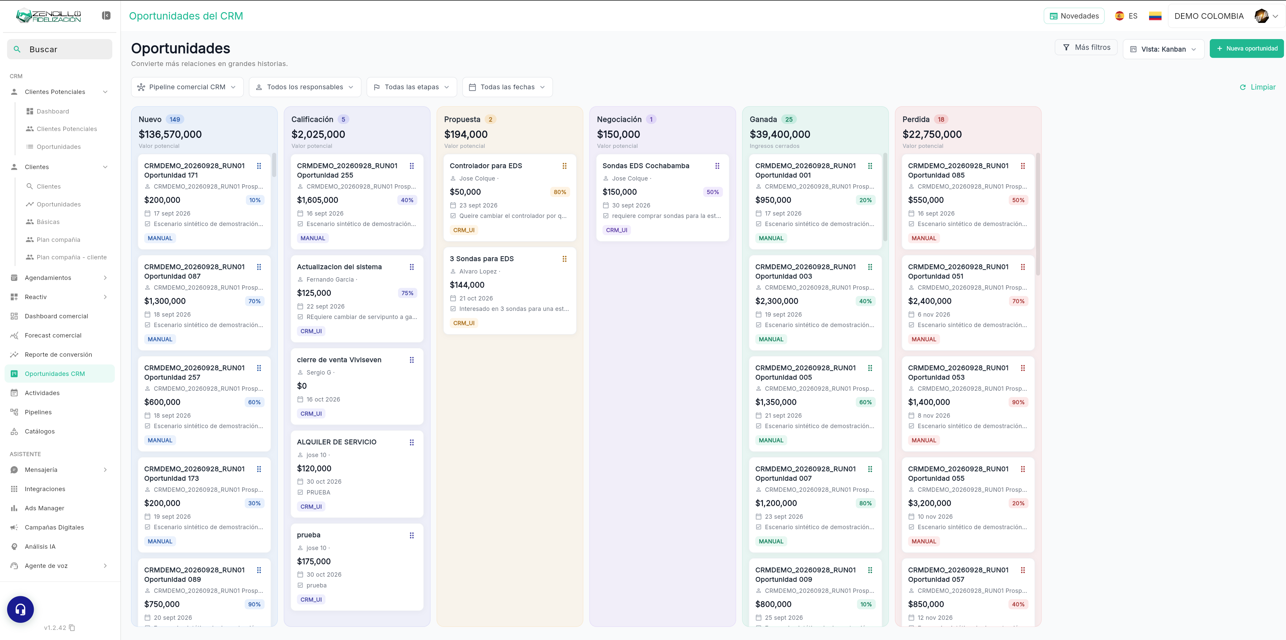The image size is (1286, 640).
Task: Open Novedades button
Action: pyautogui.click(x=1074, y=16)
